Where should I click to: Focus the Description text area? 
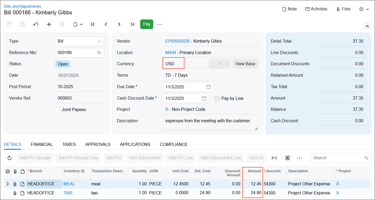tap(210, 123)
